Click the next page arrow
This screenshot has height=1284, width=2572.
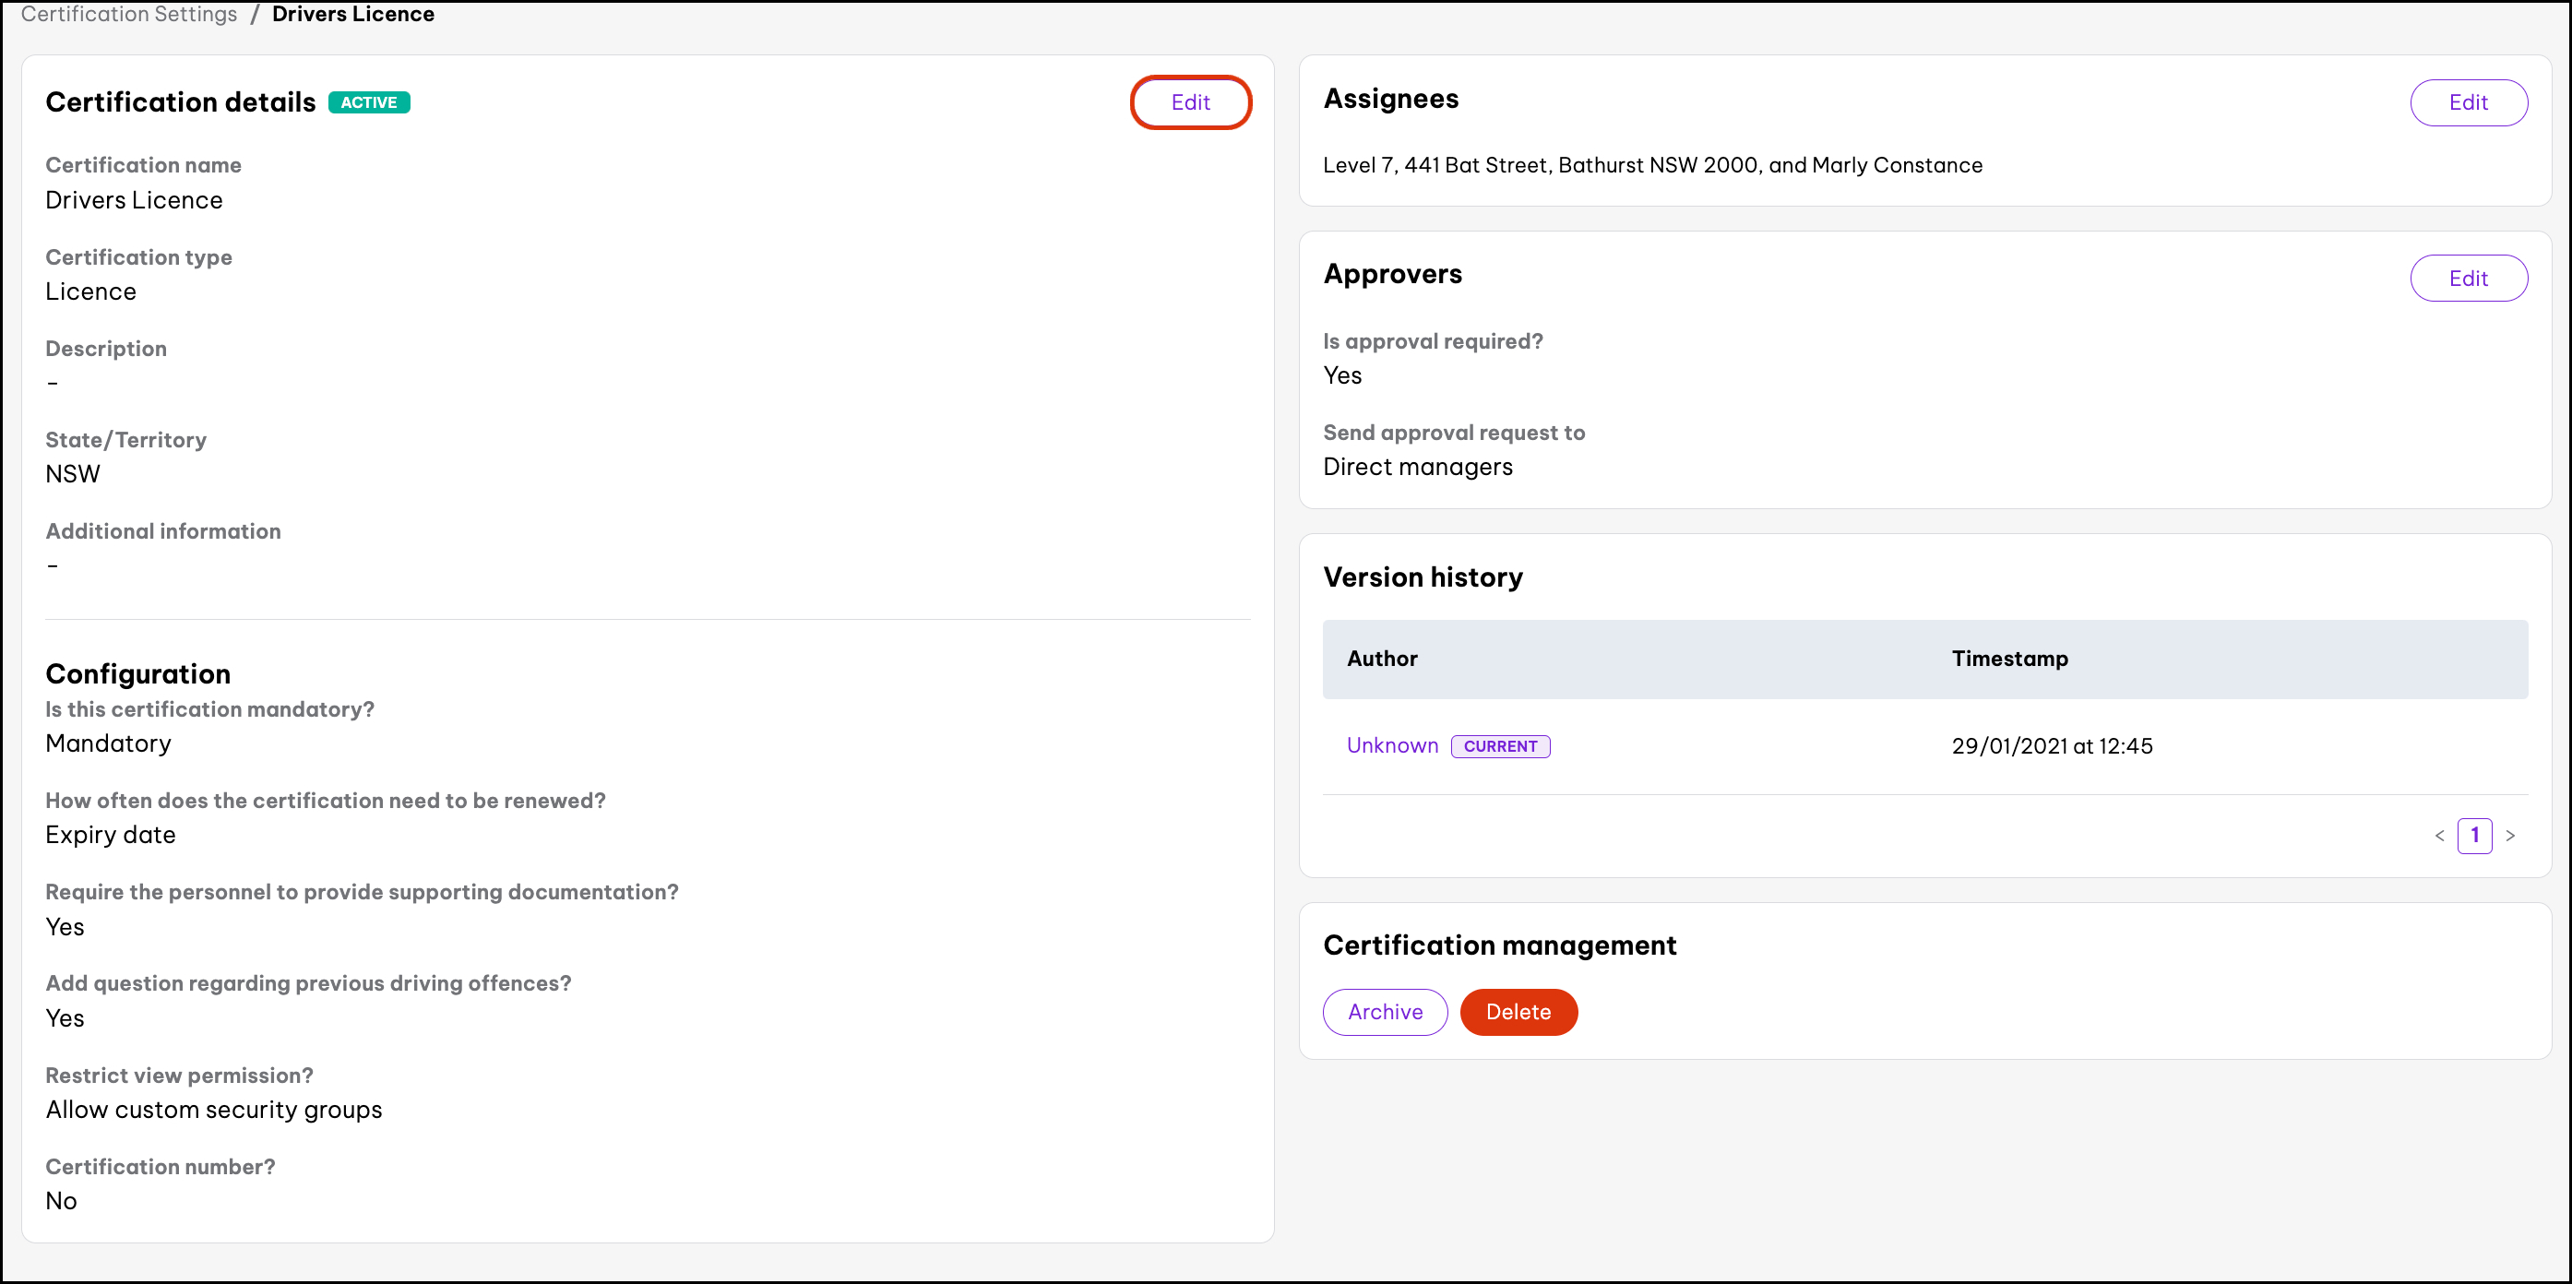2509,836
